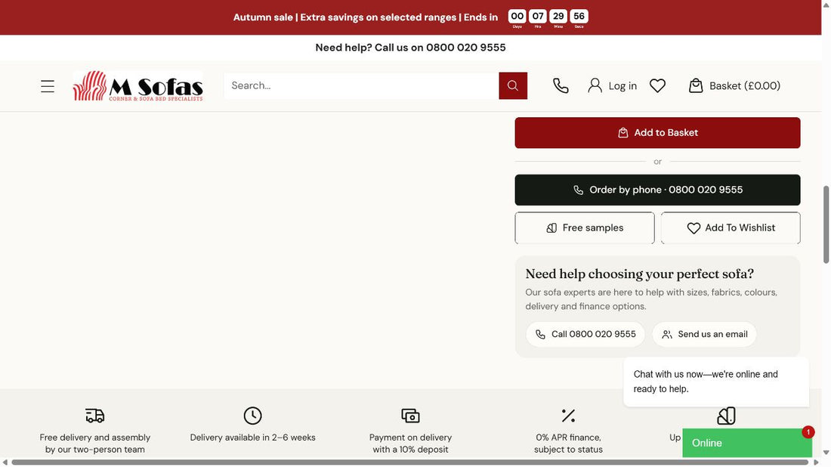Request Free samples
Image resolution: width=831 pixels, height=467 pixels.
[585, 228]
